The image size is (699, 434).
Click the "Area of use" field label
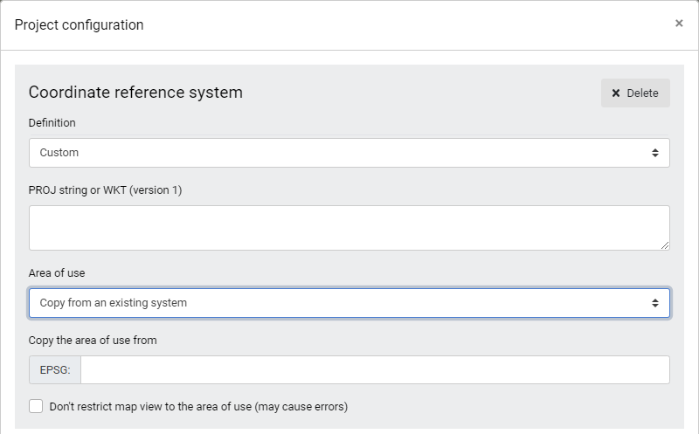[57, 273]
